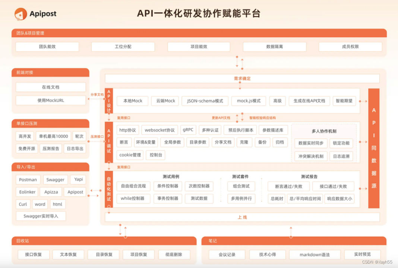Screen dimensions: 398x268
Task: Select mock.js模式
Action: (248, 101)
